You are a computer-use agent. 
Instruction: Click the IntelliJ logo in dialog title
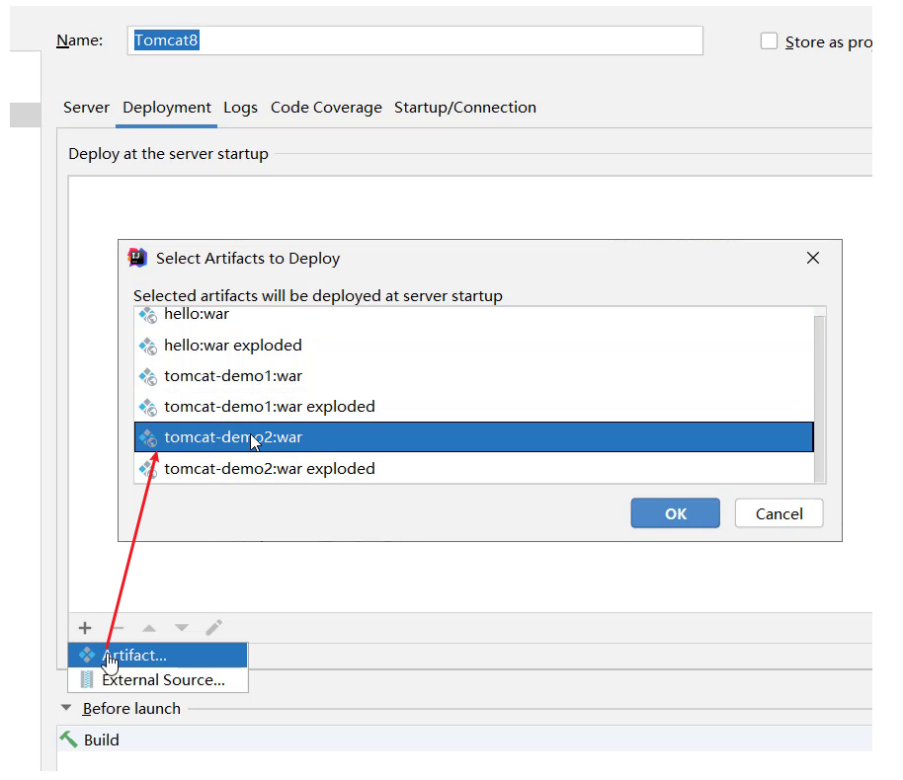point(137,258)
